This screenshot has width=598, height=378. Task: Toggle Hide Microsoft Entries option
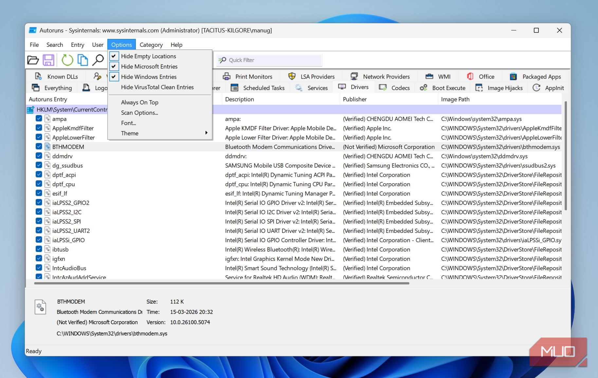tap(160, 66)
